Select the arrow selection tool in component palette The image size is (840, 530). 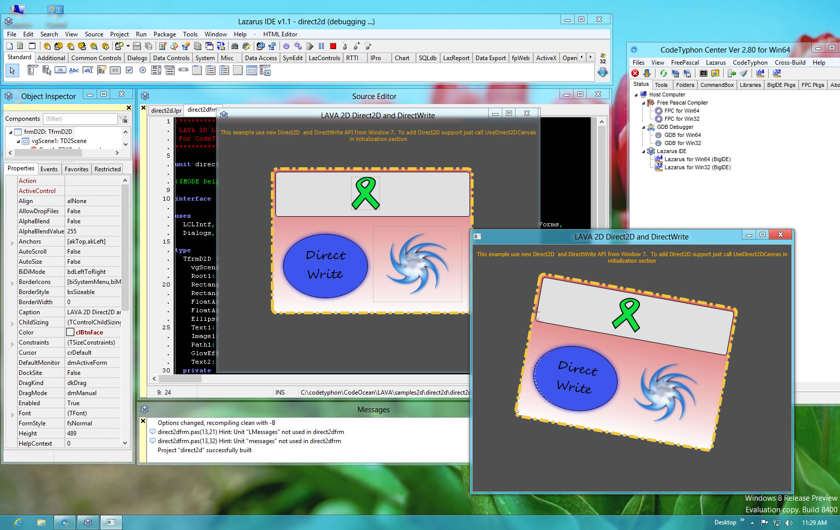pyautogui.click(x=12, y=71)
